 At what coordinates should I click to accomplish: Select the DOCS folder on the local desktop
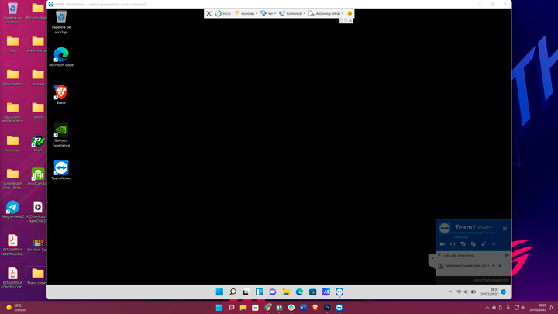click(13, 44)
